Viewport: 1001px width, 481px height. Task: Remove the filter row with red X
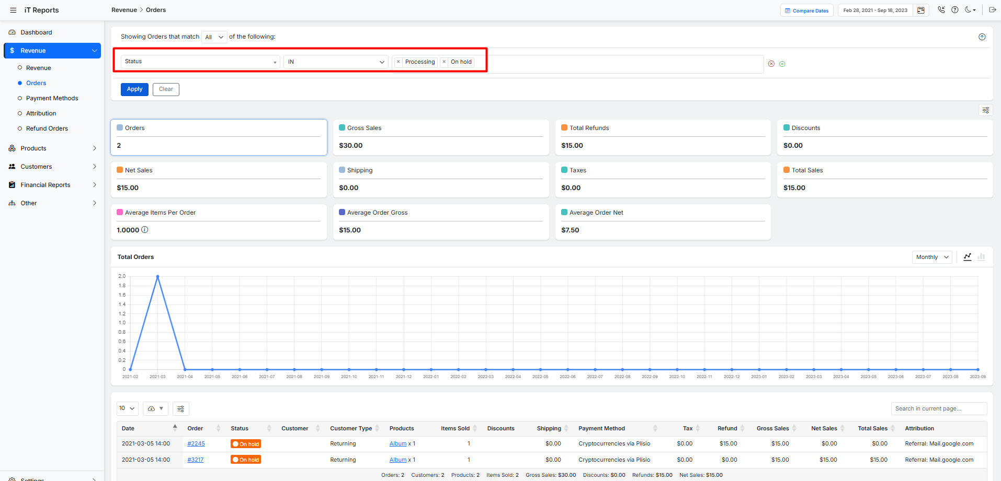(771, 64)
